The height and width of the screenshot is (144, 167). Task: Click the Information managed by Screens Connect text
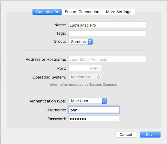point(84,85)
